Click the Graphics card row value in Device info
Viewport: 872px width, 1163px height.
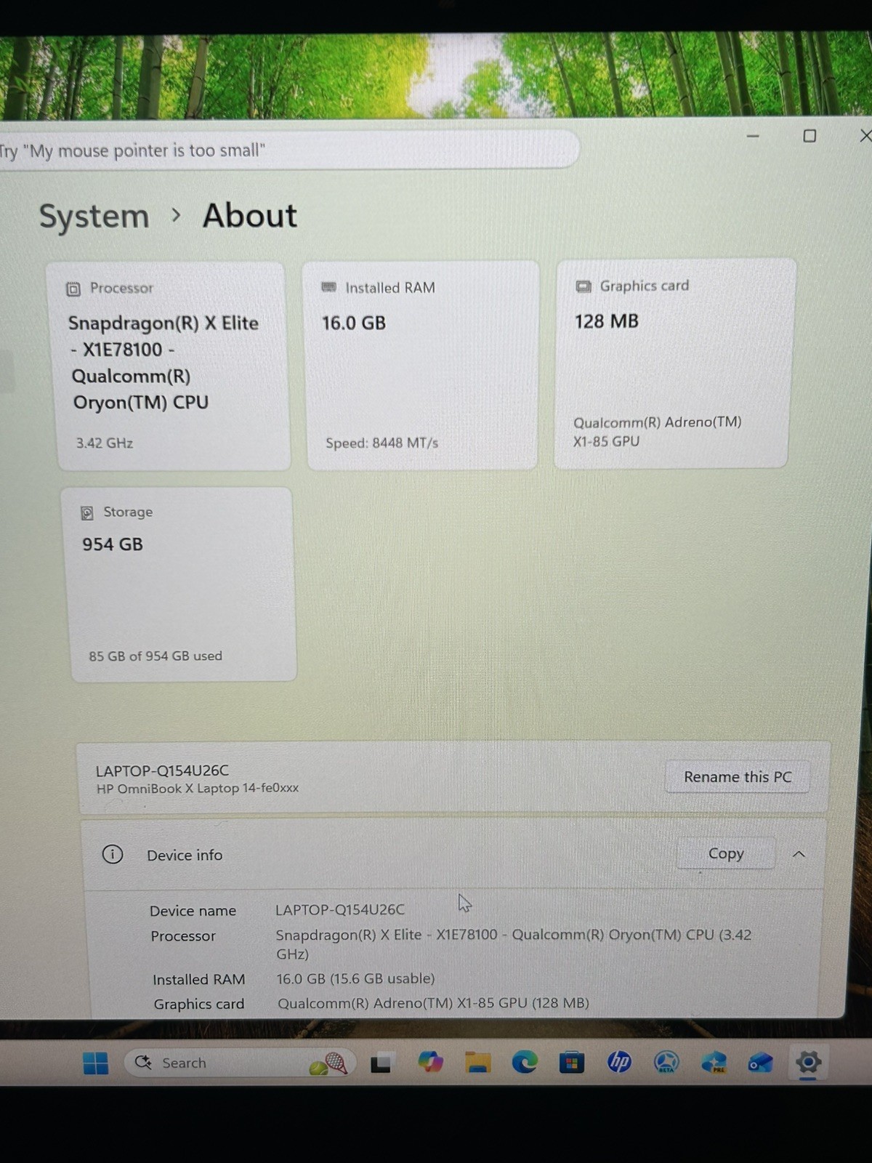[x=433, y=1003]
